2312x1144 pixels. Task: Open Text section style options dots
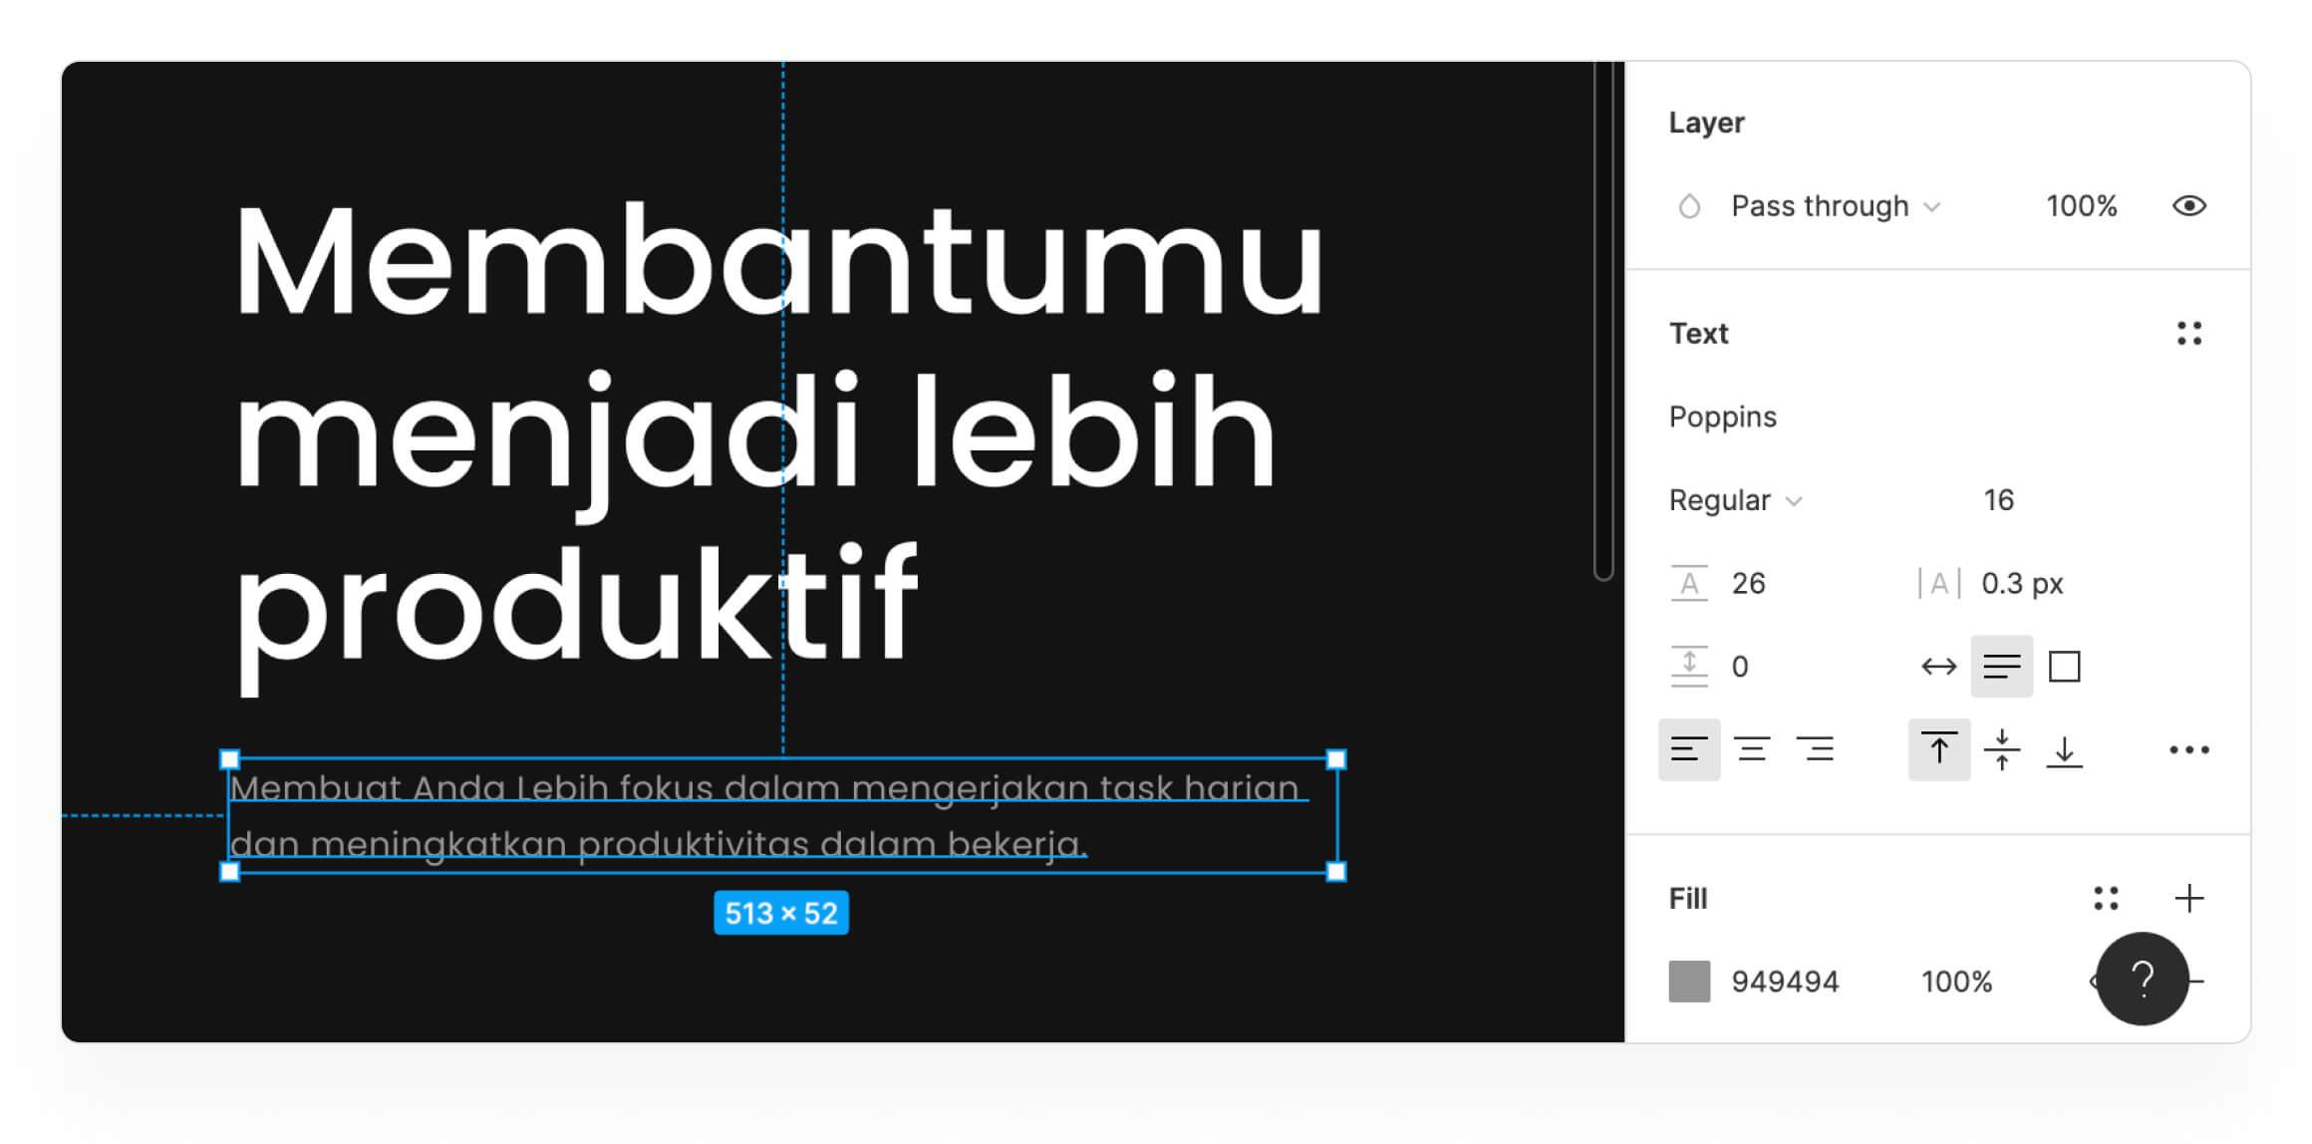coord(2188,334)
